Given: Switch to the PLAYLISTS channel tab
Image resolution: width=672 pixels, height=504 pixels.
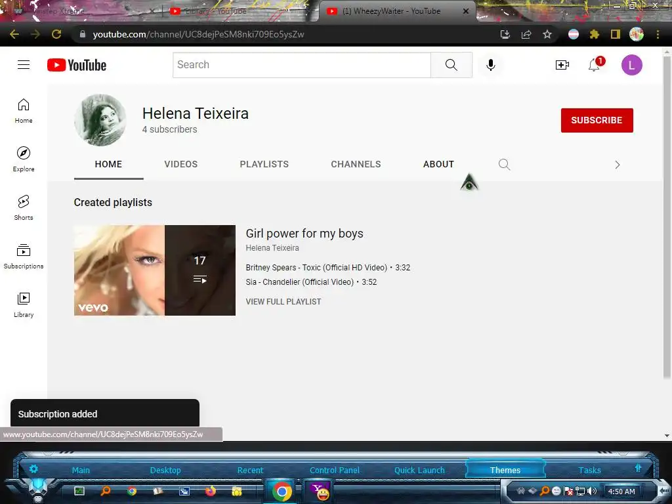Looking at the screenshot, I should tap(264, 164).
